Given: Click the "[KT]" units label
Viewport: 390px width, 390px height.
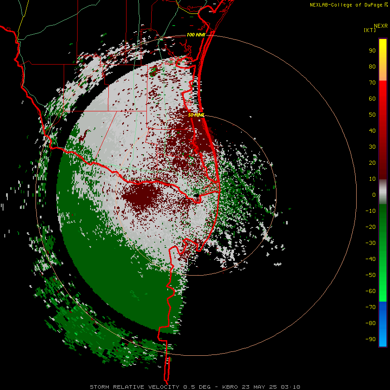Looking at the screenshot, I should pos(370,30).
